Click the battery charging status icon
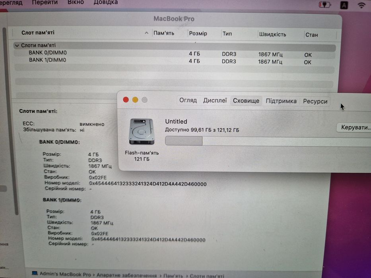This screenshot has width=371, height=278. click(x=325, y=5)
